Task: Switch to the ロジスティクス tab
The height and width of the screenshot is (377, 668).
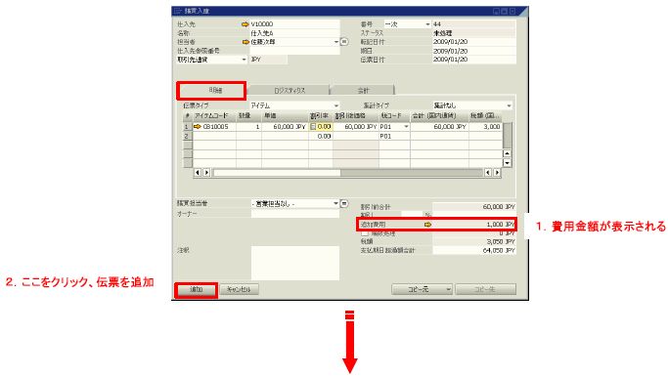Action: coord(289,90)
